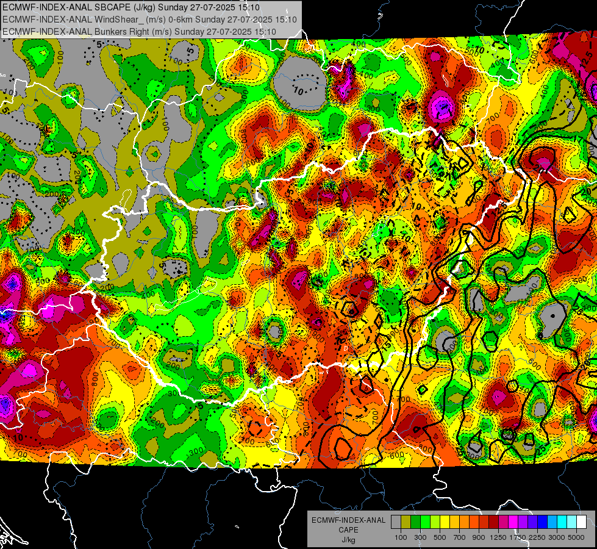Click the magenta swatch left of 1750

[513, 522]
